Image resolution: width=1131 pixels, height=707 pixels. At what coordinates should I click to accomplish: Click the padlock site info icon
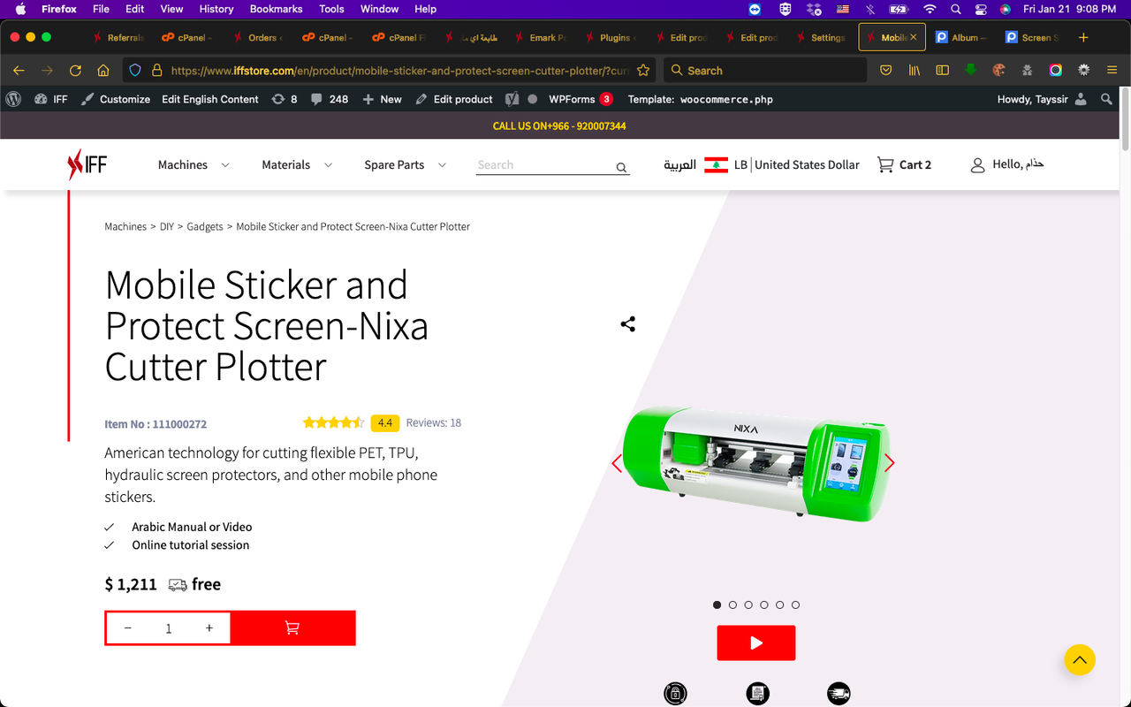pos(156,70)
